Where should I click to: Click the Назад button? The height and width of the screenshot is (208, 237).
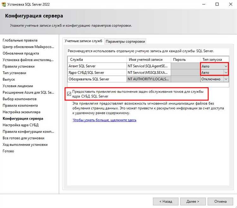tap(166, 201)
